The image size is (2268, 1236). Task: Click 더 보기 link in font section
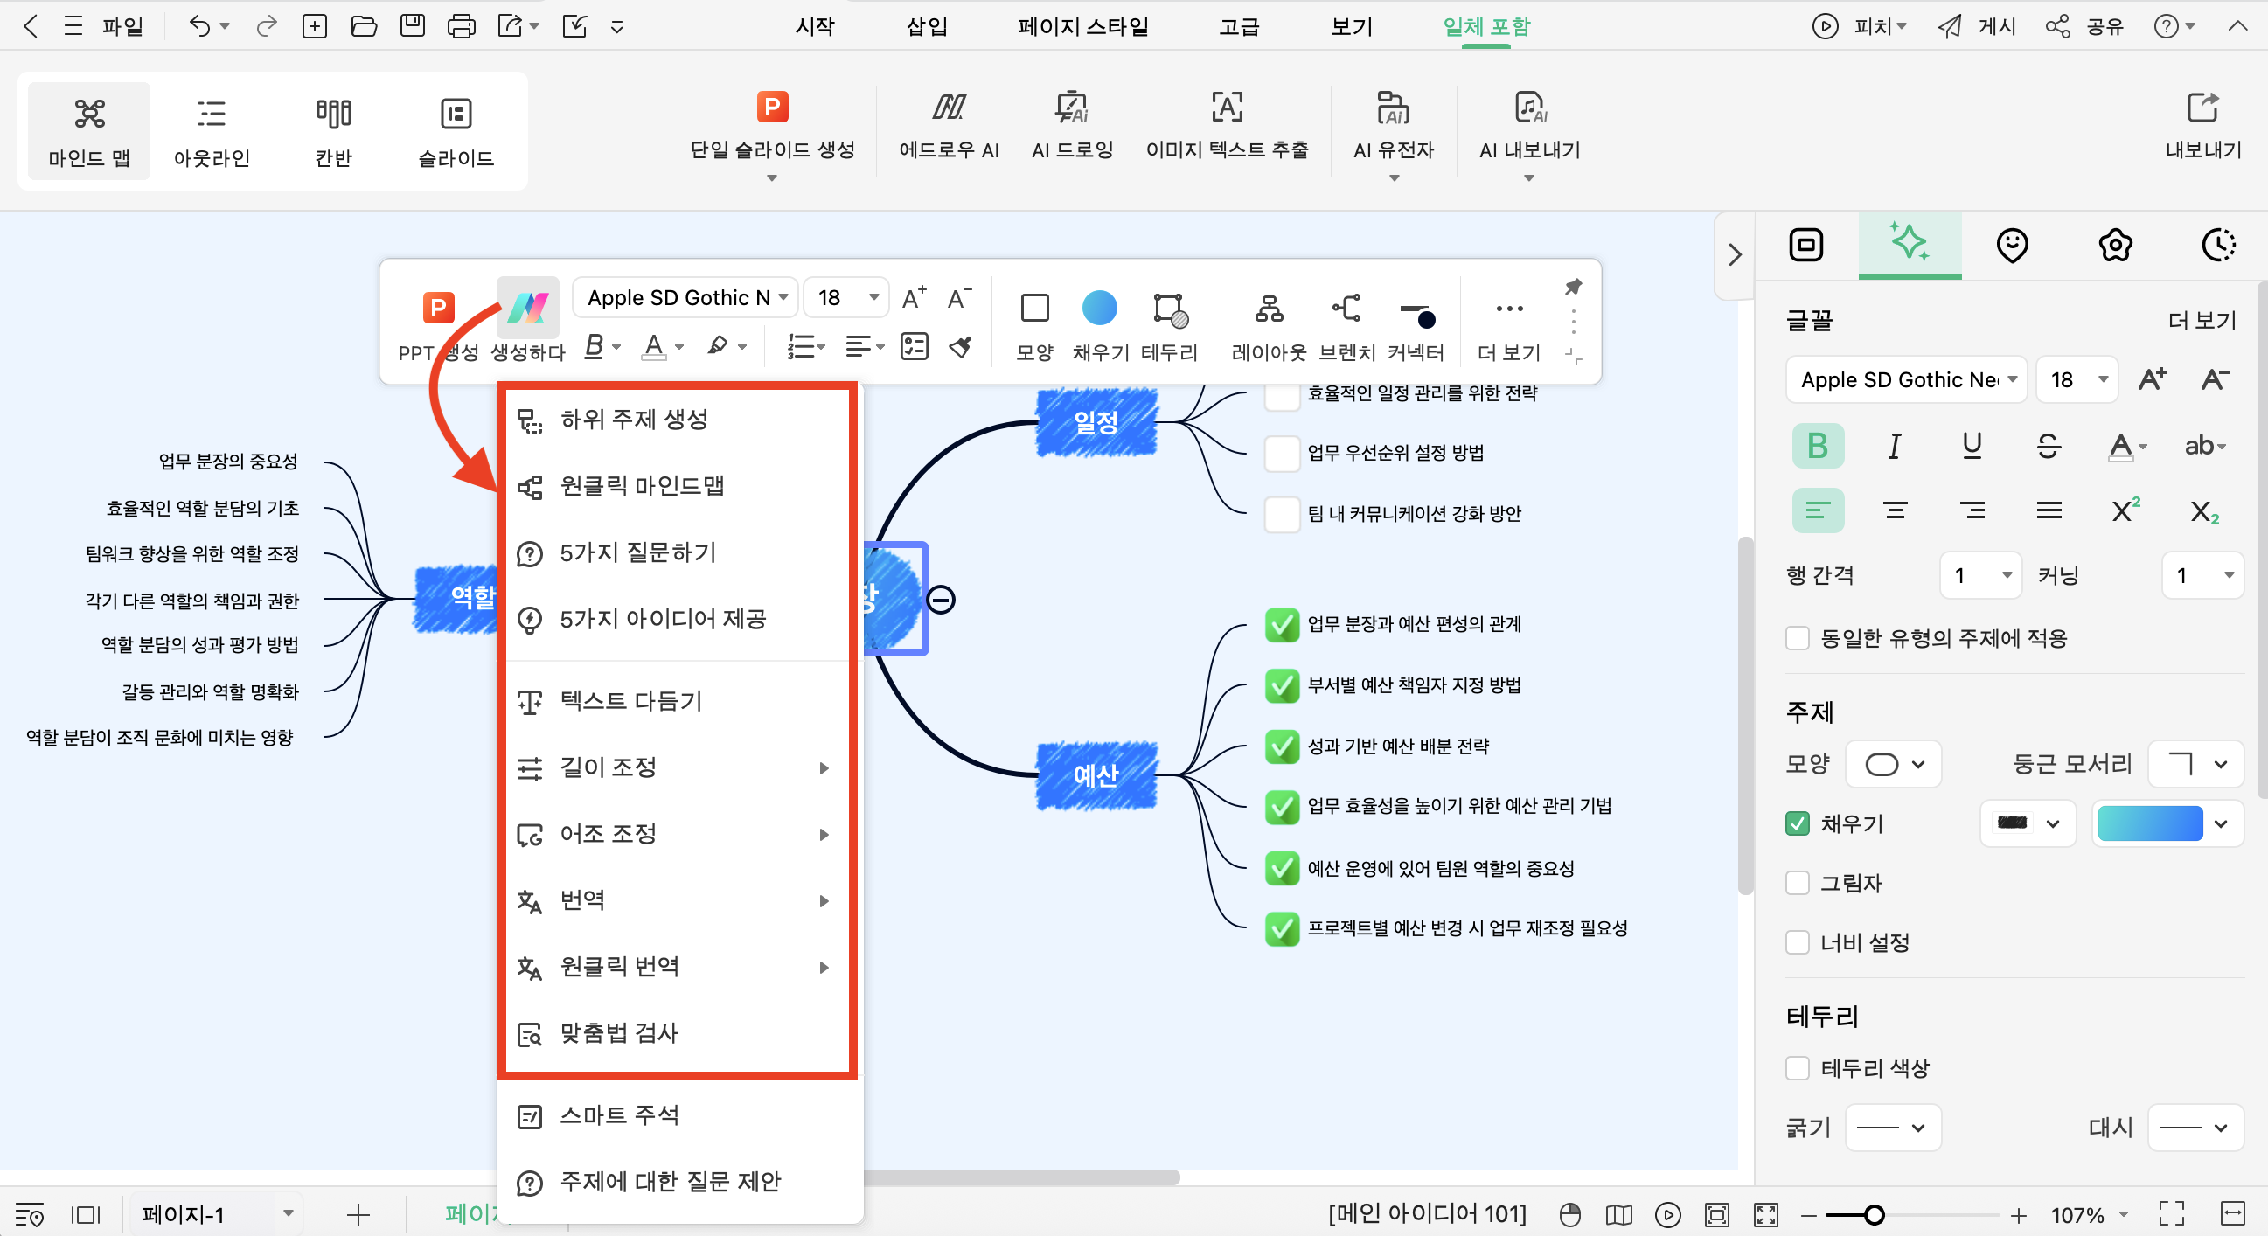pos(2202,321)
